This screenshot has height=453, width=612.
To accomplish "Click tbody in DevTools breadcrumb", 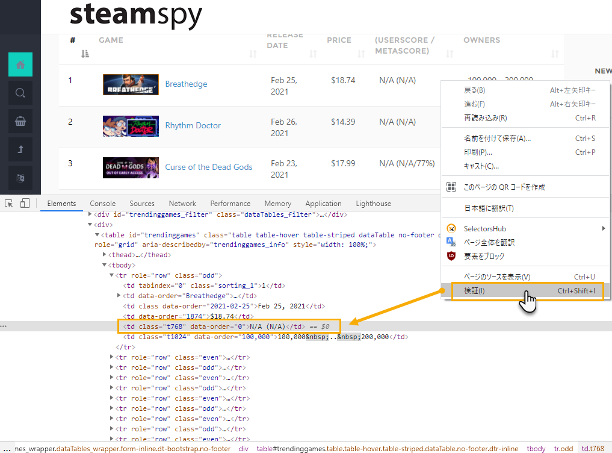I will pyautogui.click(x=536, y=449).
